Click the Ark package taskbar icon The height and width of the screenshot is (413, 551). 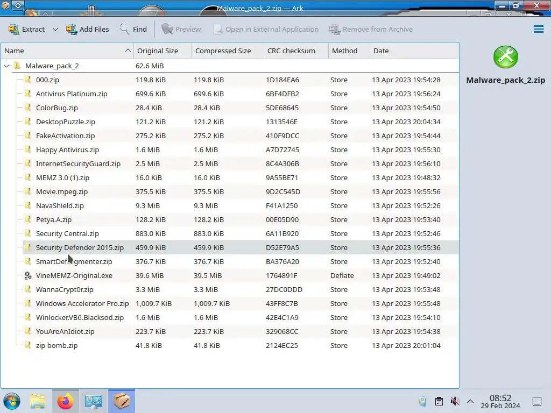(122, 401)
